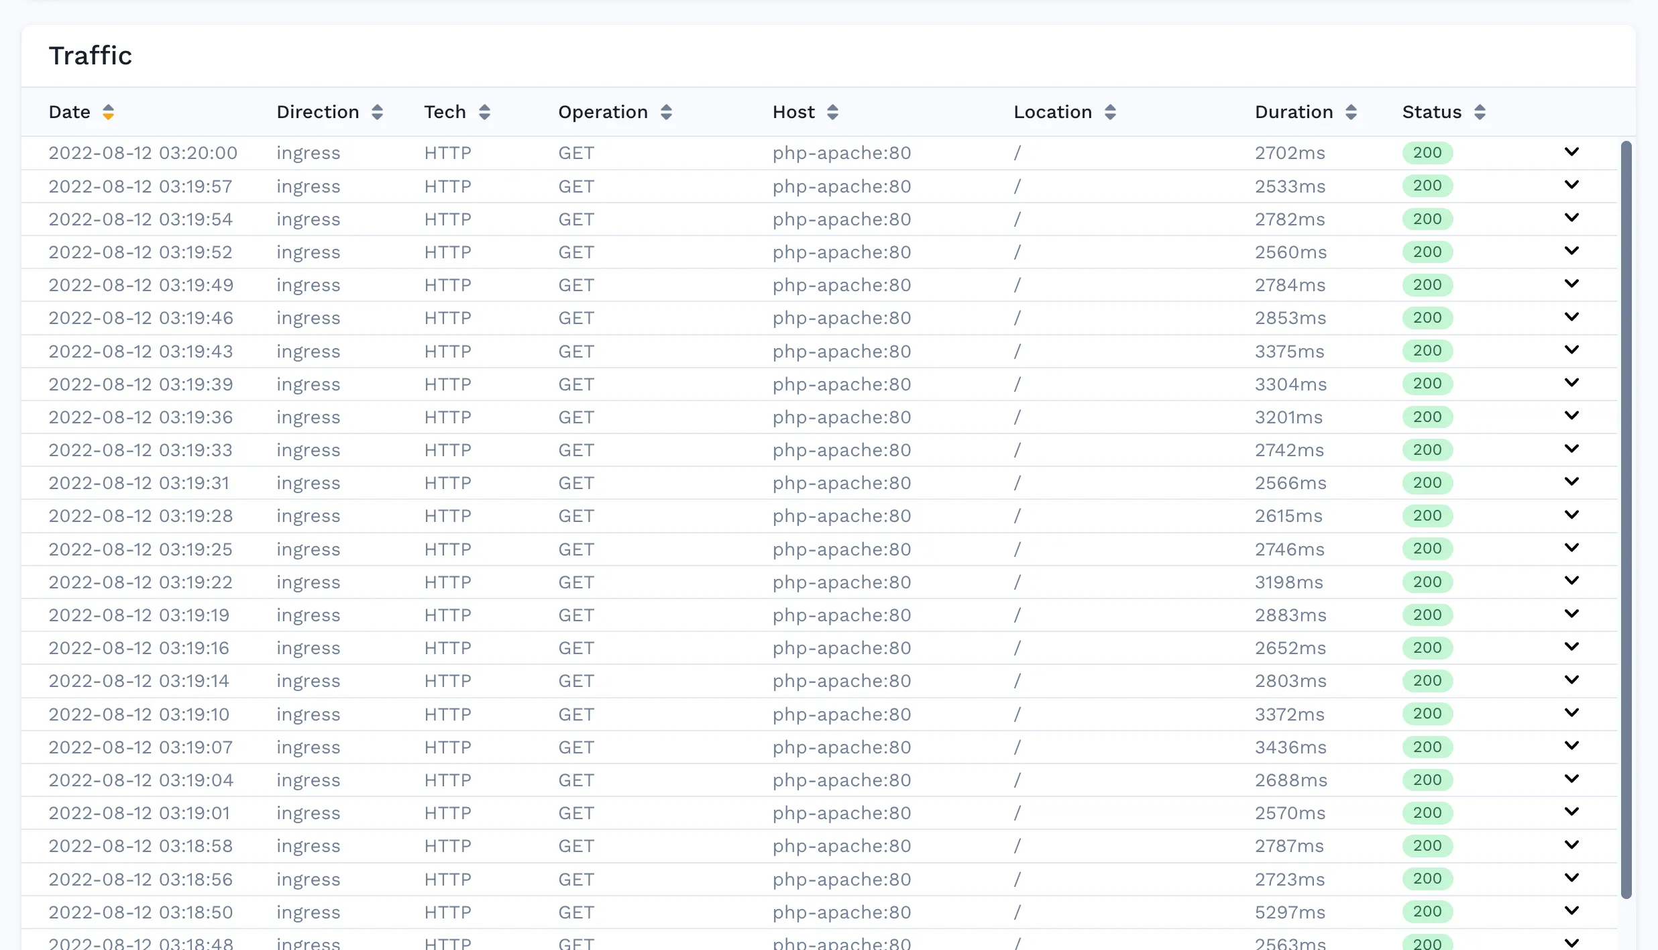
Task: Select the row with duration 3375ms
Action: point(805,351)
